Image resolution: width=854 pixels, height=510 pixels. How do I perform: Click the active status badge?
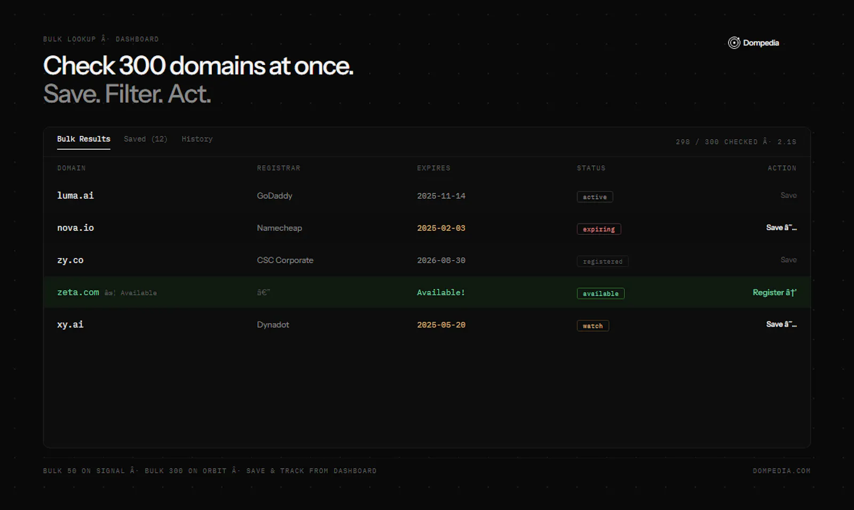[595, 197]
